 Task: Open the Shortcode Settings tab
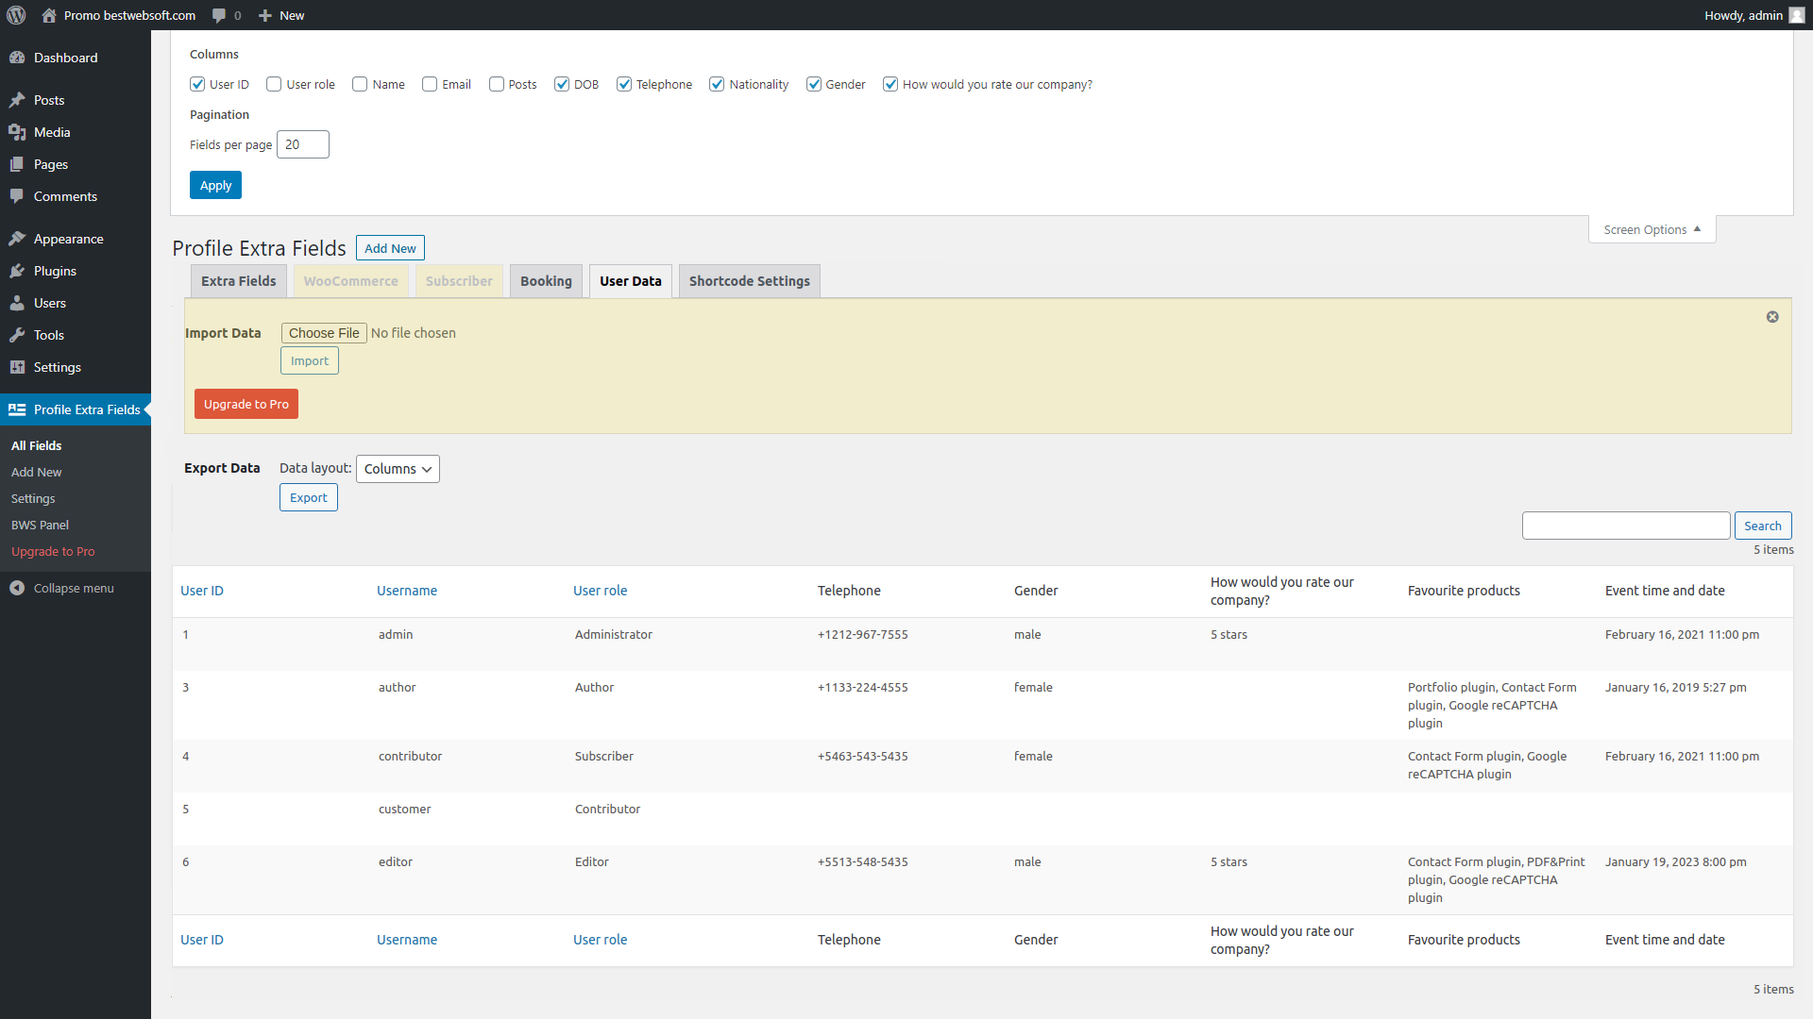[x=749, y=280]
